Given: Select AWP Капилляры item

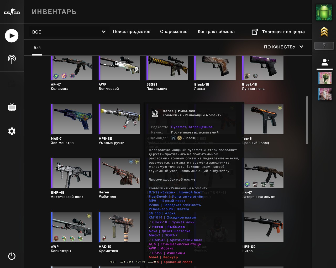Looking at the screenshot, I should (72, 227).
